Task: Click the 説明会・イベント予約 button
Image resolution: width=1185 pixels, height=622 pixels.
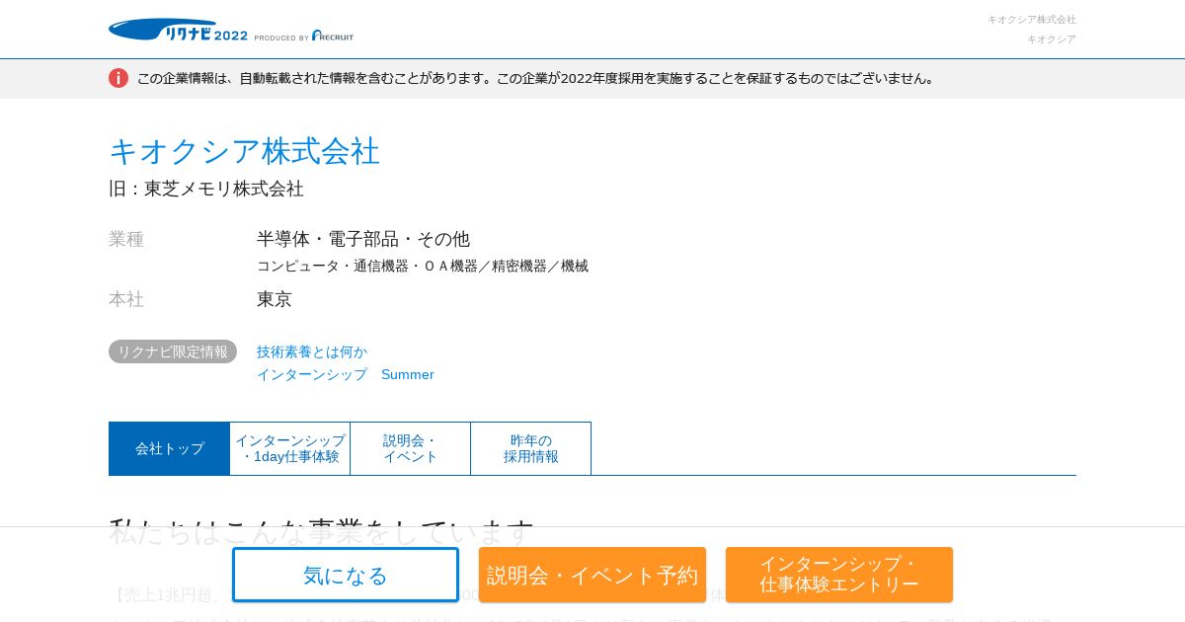Action: 592,575
